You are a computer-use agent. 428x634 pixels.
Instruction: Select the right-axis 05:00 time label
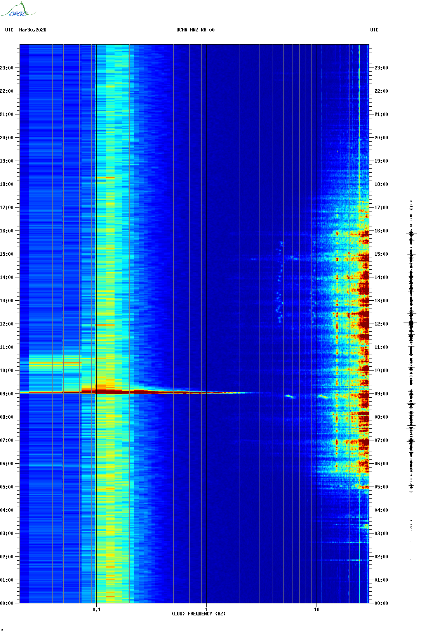coord(381,487)
